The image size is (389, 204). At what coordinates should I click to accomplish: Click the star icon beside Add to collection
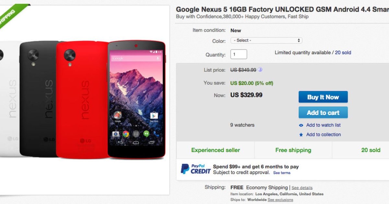[301, 135]
